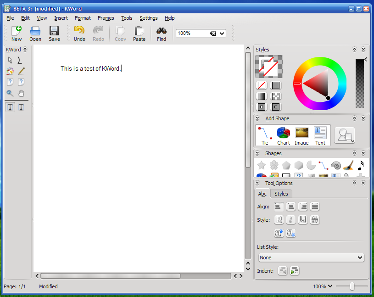Click the increase indent button

click(295, 271)
